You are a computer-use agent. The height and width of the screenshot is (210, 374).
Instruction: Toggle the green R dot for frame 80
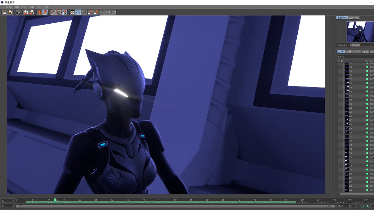tap(367, 174)
